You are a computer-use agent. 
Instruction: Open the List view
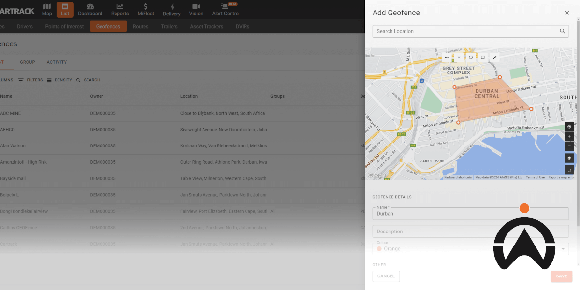click(x=65, y=10)
